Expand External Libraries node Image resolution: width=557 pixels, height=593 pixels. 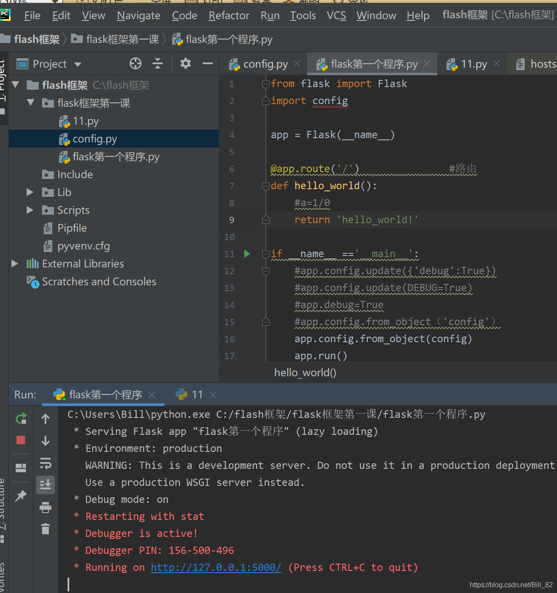click(x=15, y=264)
